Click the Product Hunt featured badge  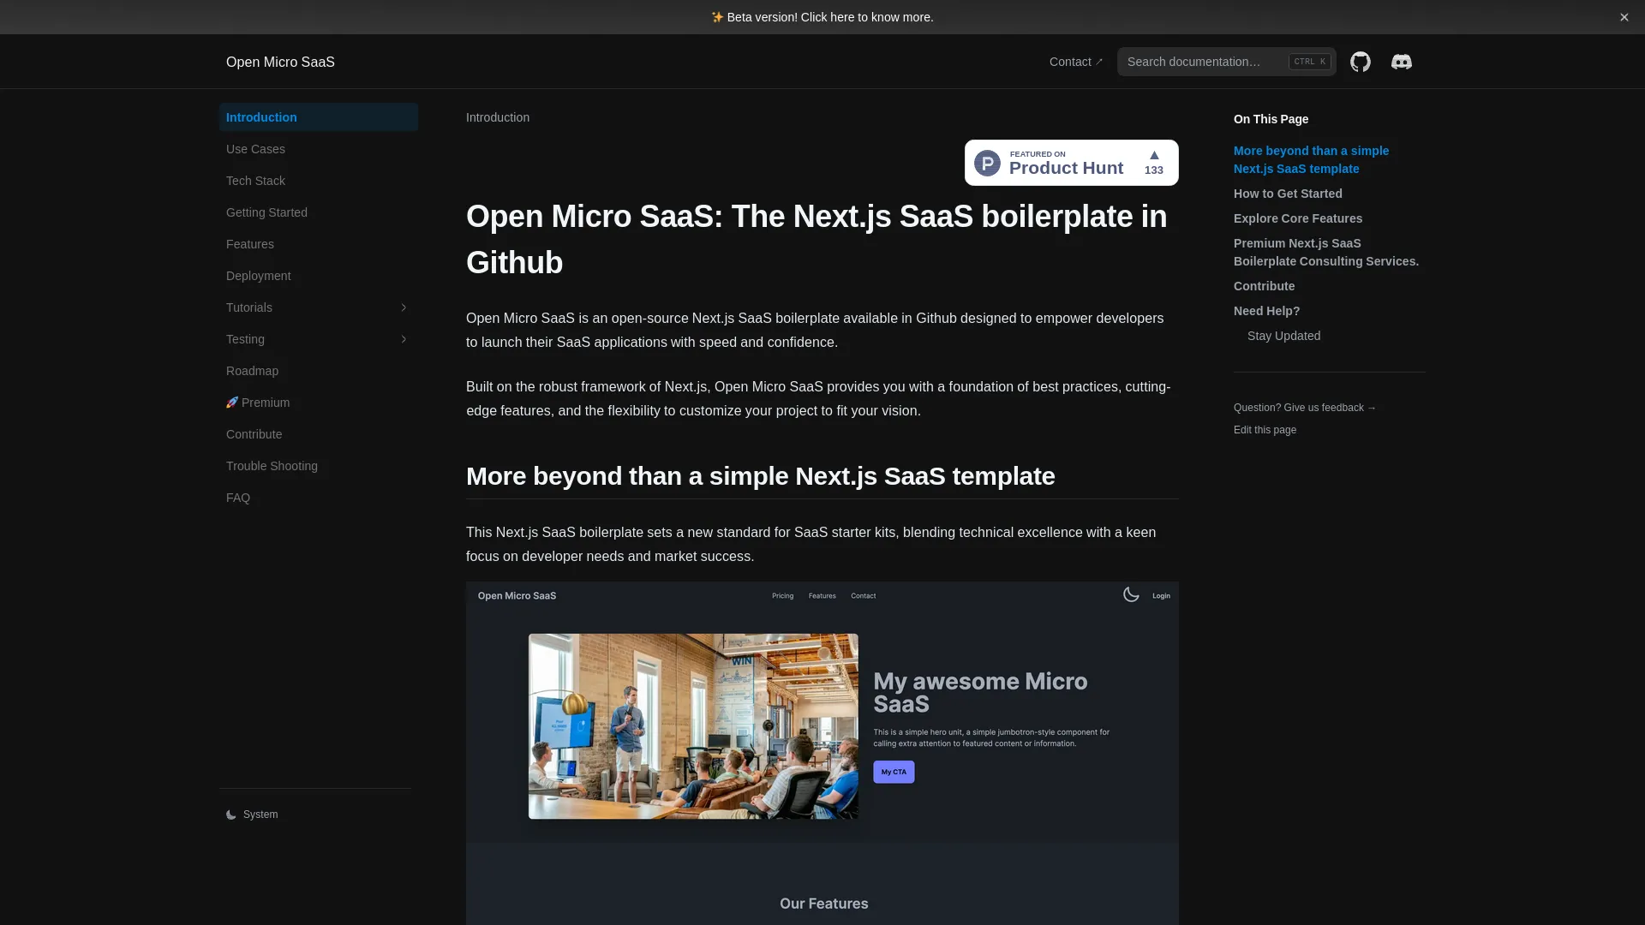coord(1072,163)
